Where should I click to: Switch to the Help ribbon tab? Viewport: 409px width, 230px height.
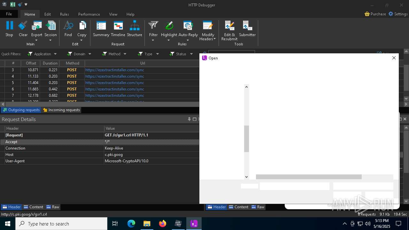(x=130, y=14)
